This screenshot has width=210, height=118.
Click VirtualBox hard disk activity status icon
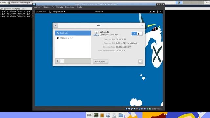coord(127,109)
